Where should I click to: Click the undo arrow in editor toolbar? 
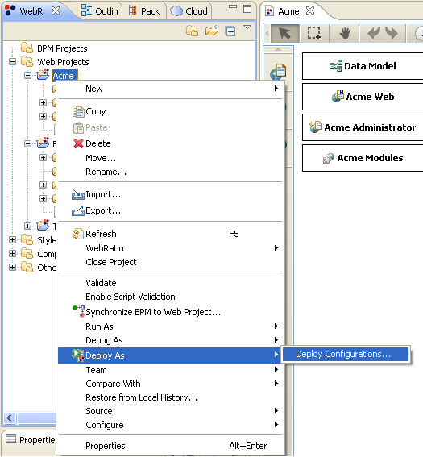[x=374, y=33]
